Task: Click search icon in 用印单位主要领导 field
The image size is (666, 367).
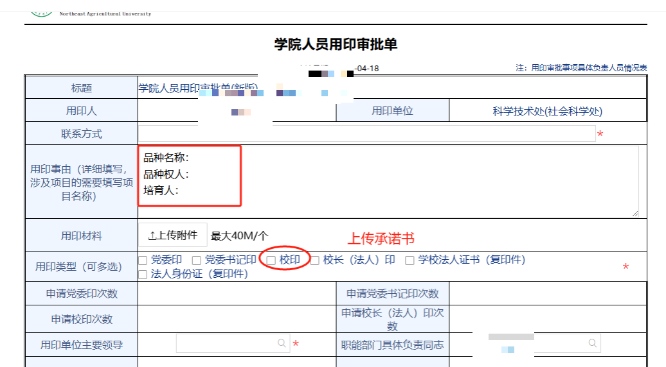Action: pos(282,344)
